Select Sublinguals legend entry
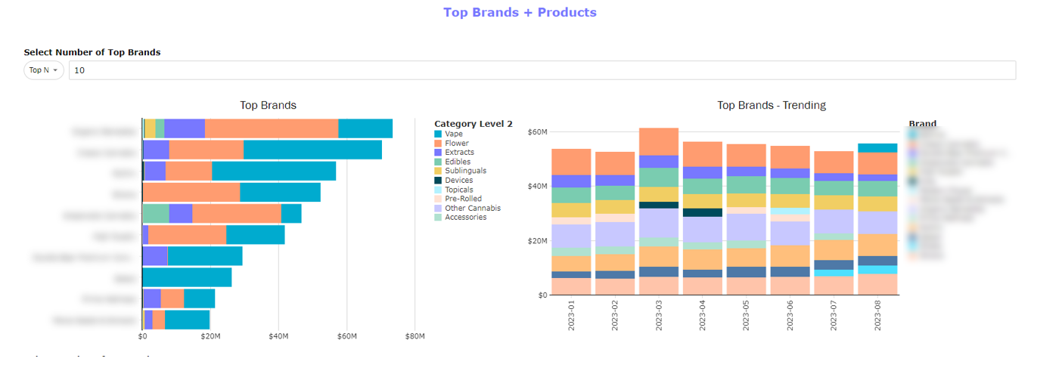 tap(465, 171)
